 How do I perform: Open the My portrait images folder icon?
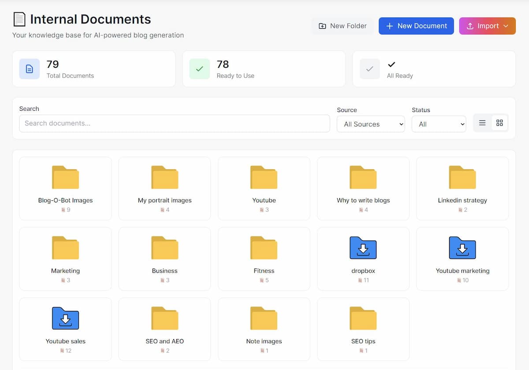(x=165, y=177)
